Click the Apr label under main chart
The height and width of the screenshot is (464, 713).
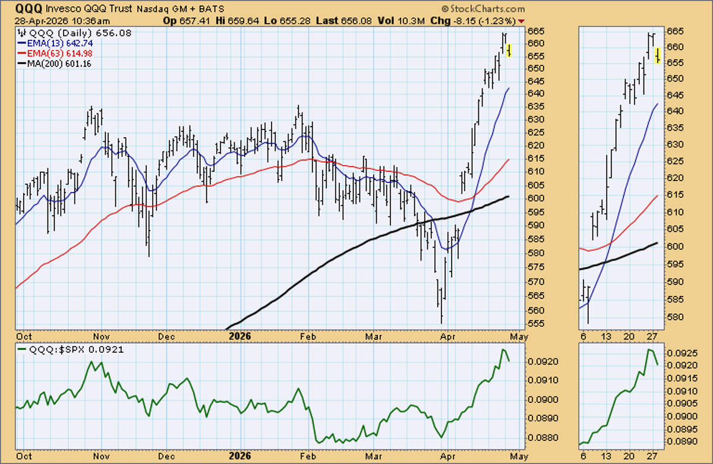(x=447, y=336)
